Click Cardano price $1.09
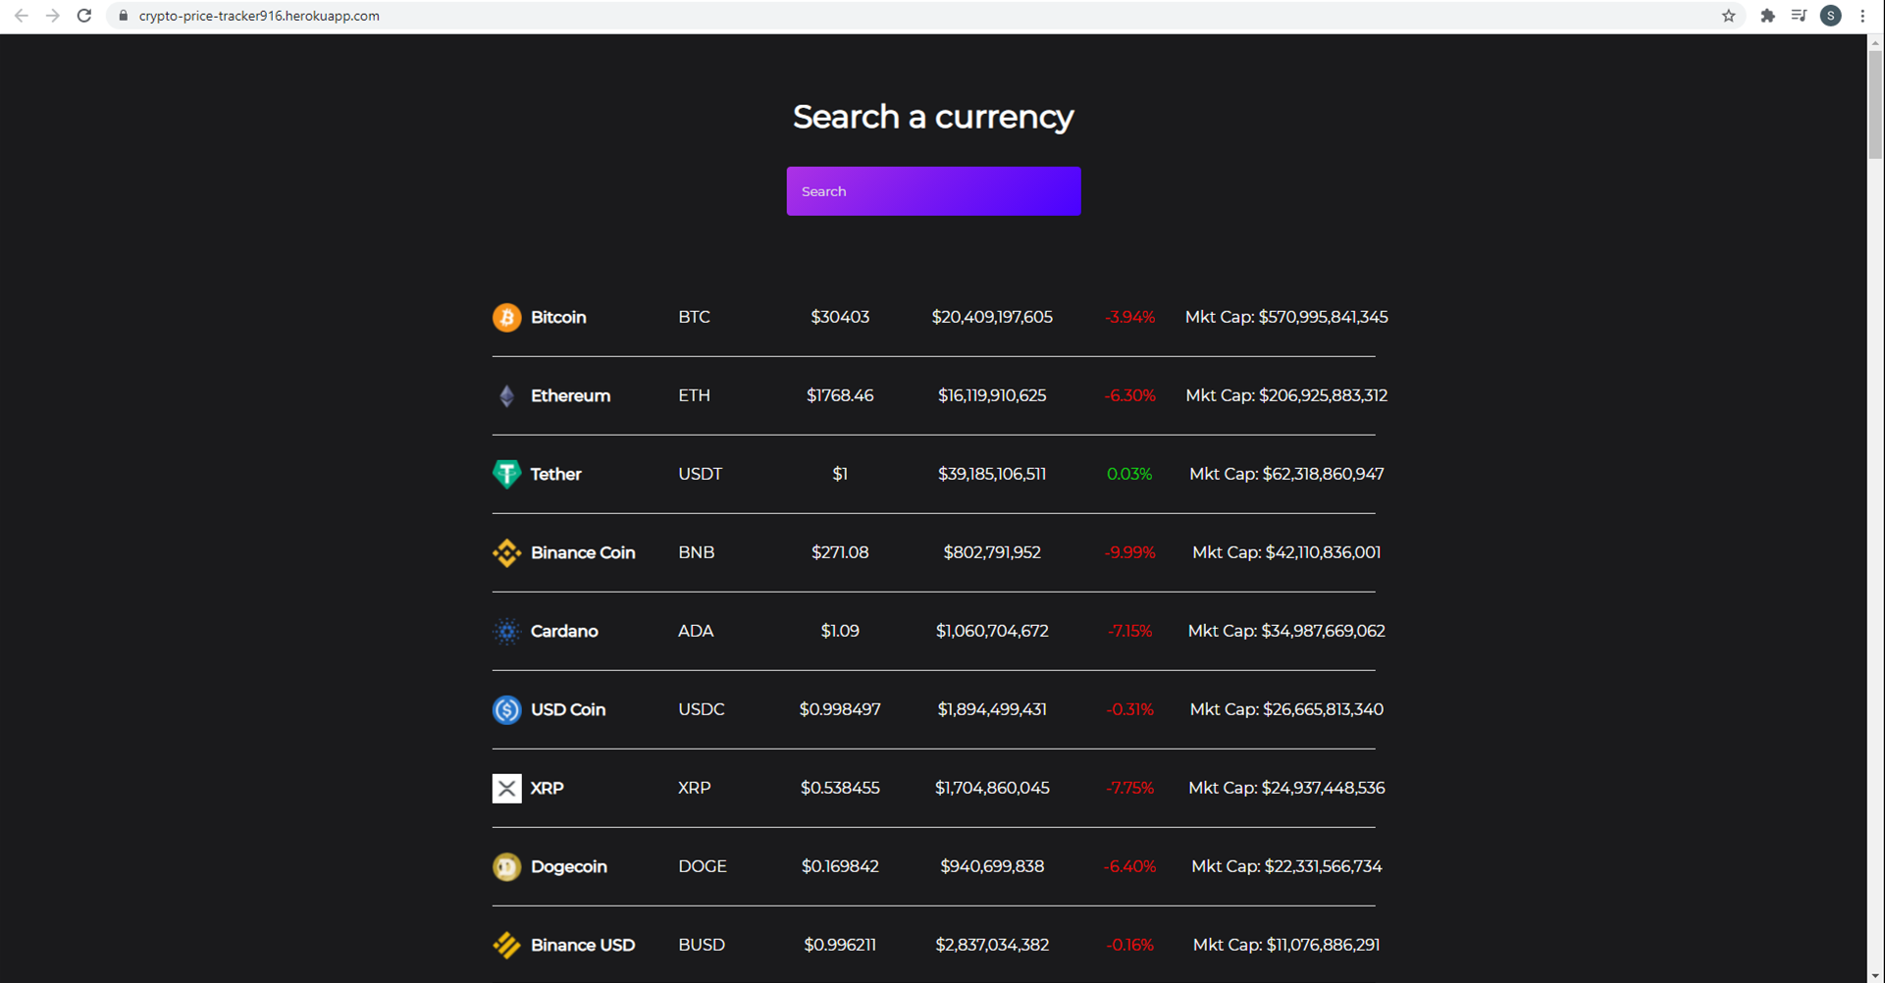This screenshot has width=1885, height=983. [x=840, y=631]
